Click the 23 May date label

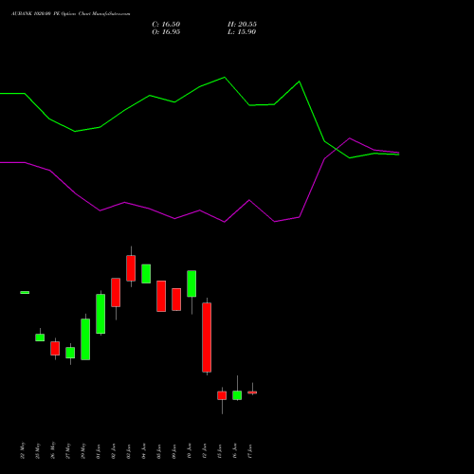[x=38, y=450]
